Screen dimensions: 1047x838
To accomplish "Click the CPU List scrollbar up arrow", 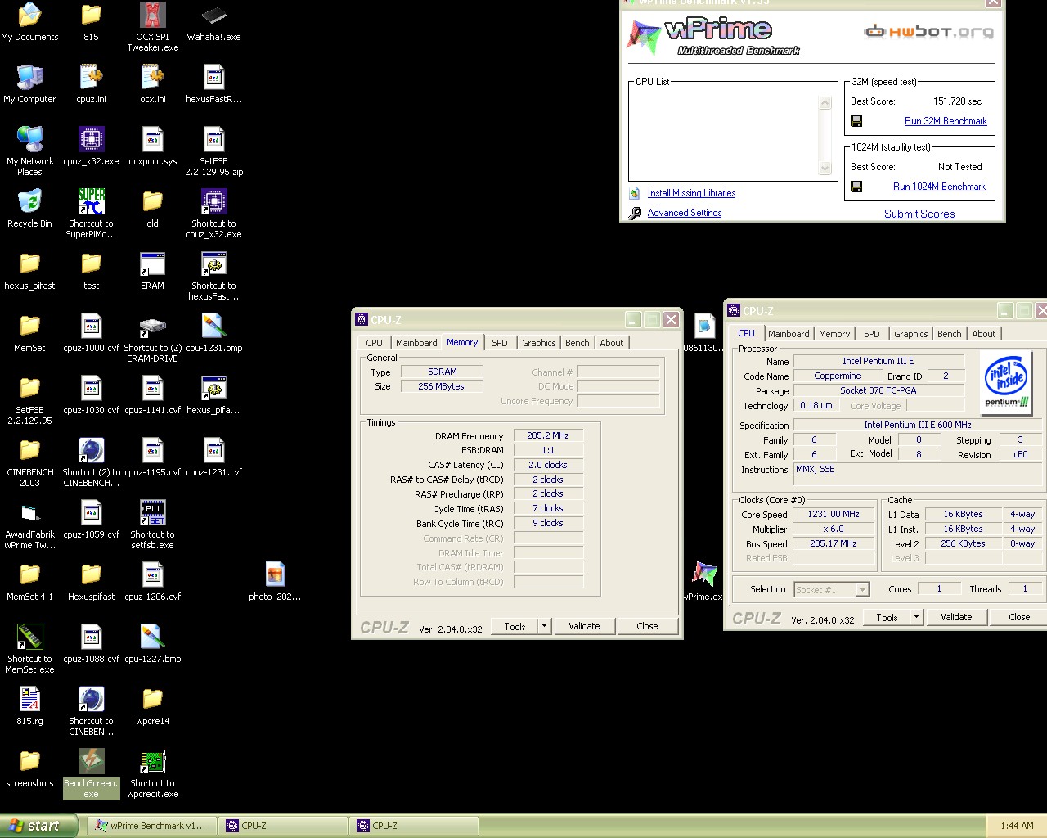I will [x=825, y=103].
